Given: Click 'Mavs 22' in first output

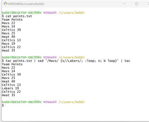Looking at the screenshot, I should (x=8, y=23).
